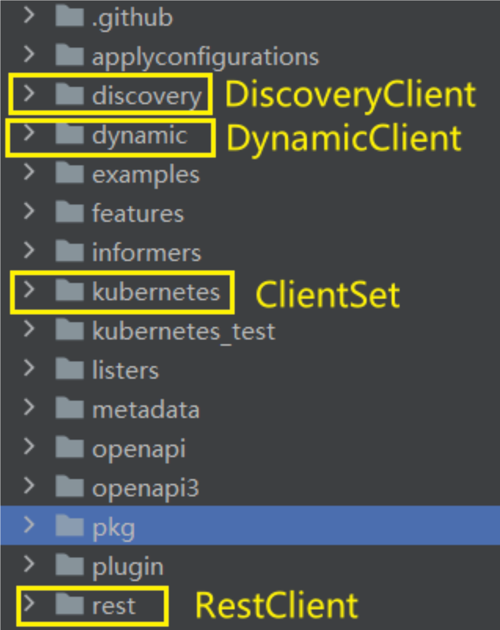Expand the openapi3 folder arrow
Screen dimensions: 500x630
click(28, 487)
